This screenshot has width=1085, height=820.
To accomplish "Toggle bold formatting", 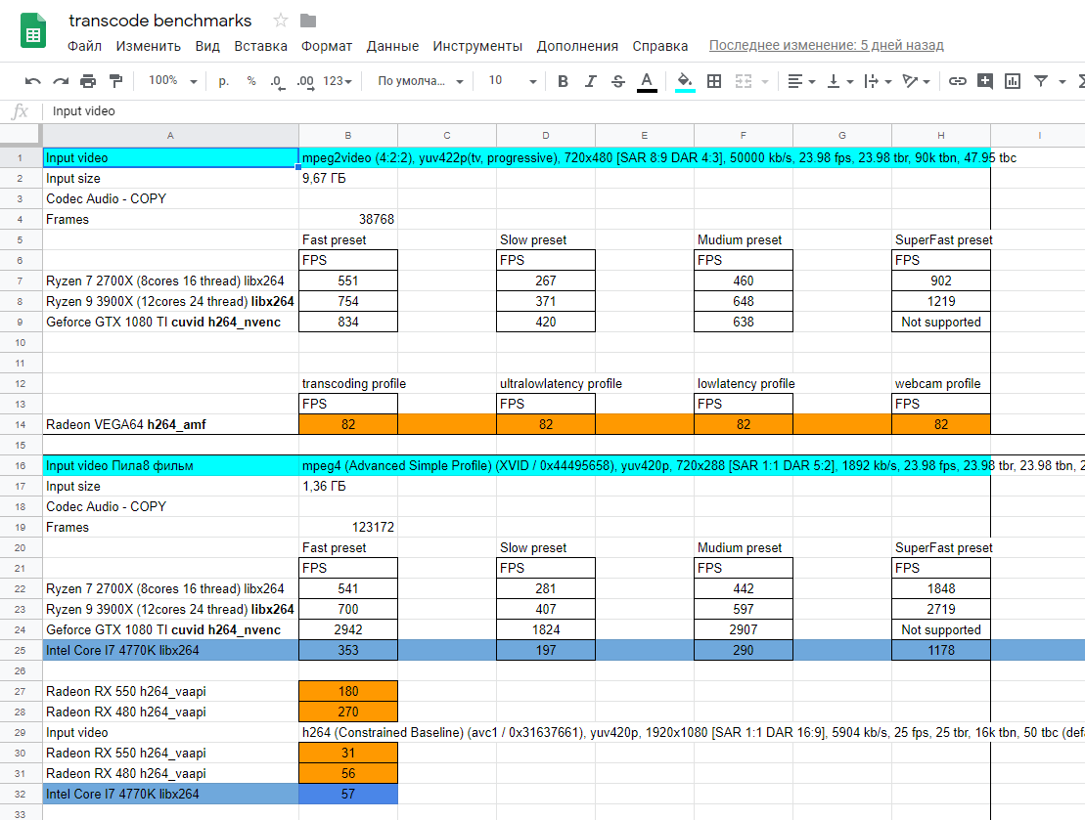I will tap(564, 81).
